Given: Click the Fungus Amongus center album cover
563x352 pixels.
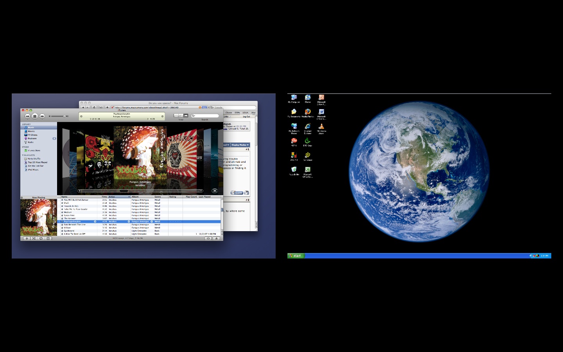Looking at the screenshot, I should point(140,153).
